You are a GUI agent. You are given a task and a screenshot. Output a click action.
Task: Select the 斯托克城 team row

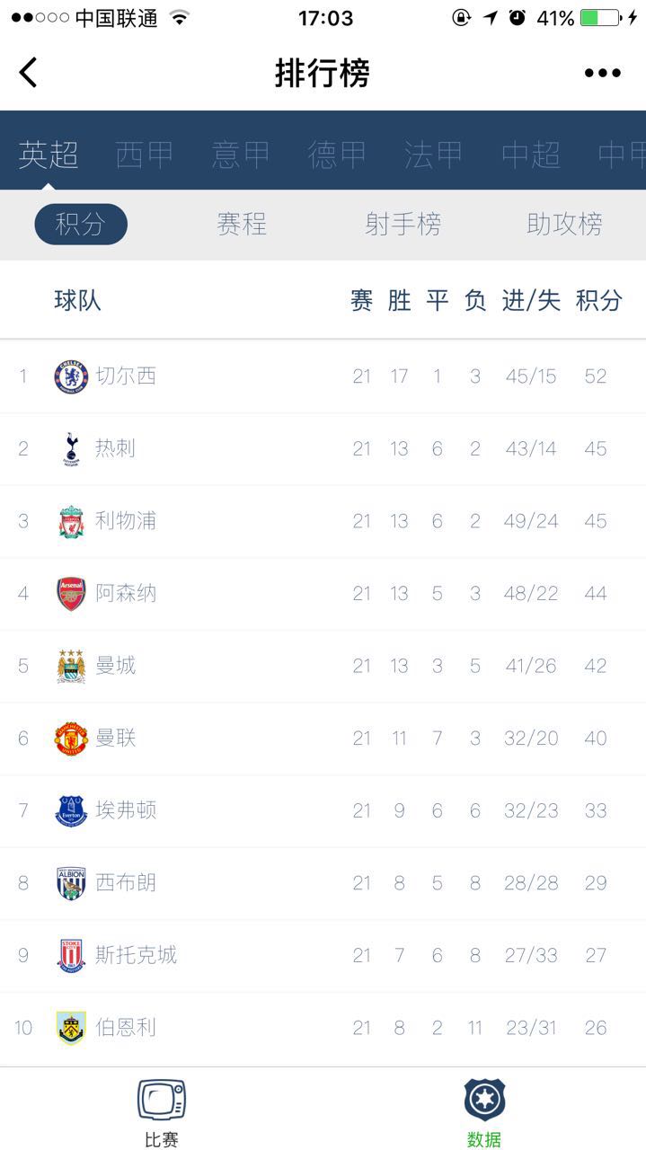click(323, 955)
